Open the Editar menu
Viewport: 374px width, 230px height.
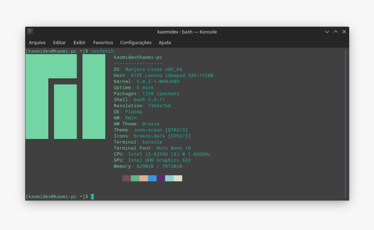coord(59,43)
